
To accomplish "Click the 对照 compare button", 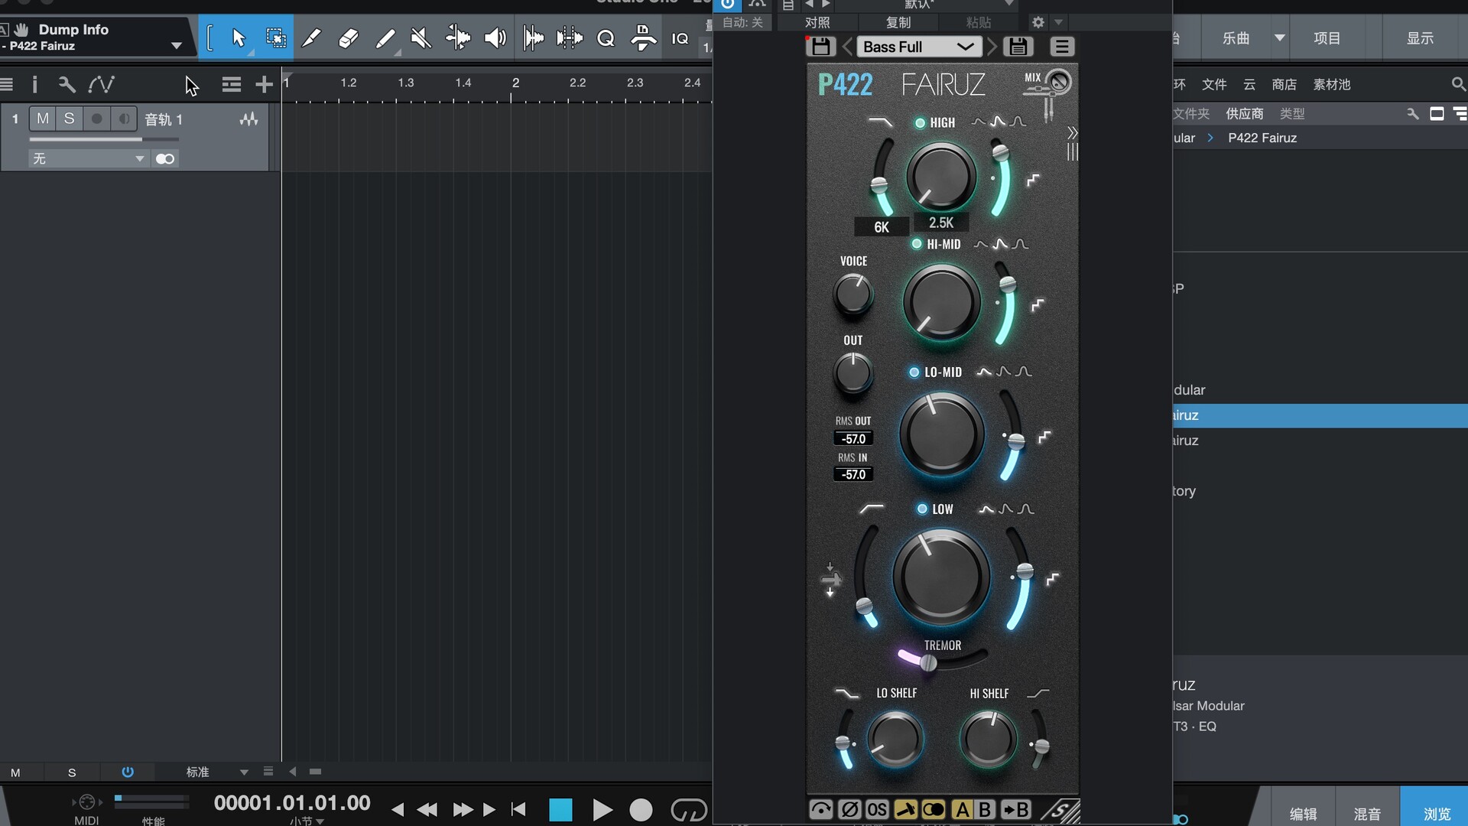I will pyautogui.click(x=817, y=22).
